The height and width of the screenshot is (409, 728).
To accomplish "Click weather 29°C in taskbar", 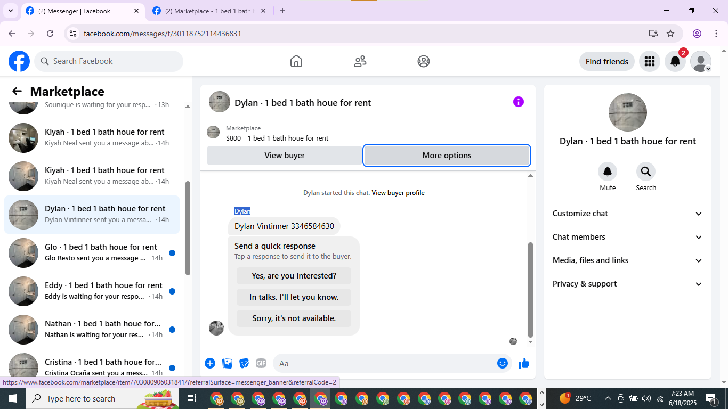I will [576, 398].
